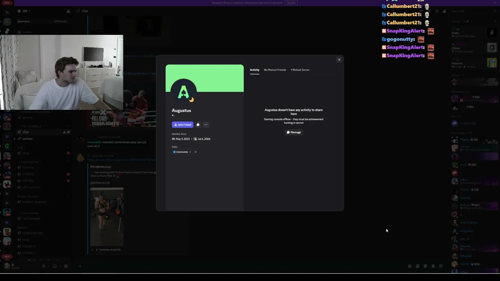The image size is (500, 281).
Task: Join the ROUND 3 voice channel
Action: tap(43, 253)
